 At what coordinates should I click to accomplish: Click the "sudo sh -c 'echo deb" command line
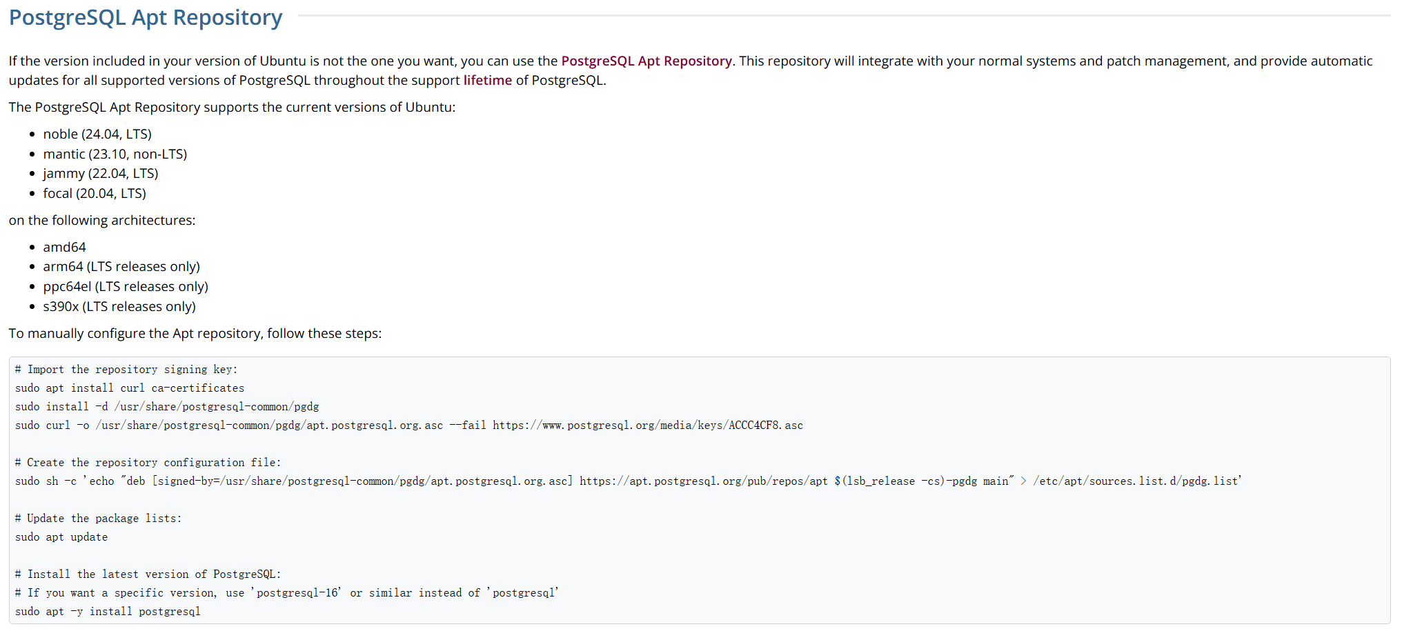[x=628, y=481]
